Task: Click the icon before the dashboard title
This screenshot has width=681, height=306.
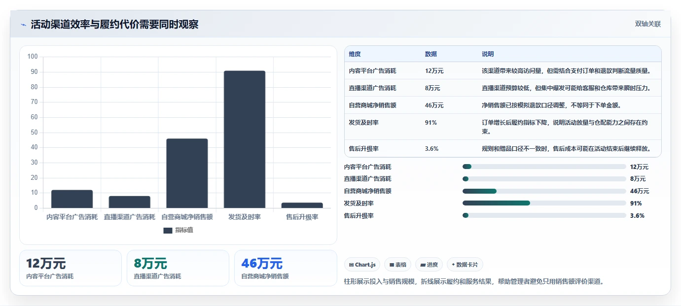Action: (x=23, y=25)
